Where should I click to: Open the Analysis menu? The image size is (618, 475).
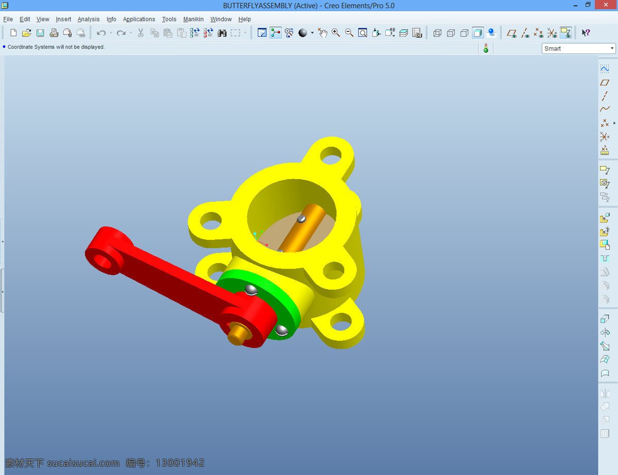pos(89,19)
